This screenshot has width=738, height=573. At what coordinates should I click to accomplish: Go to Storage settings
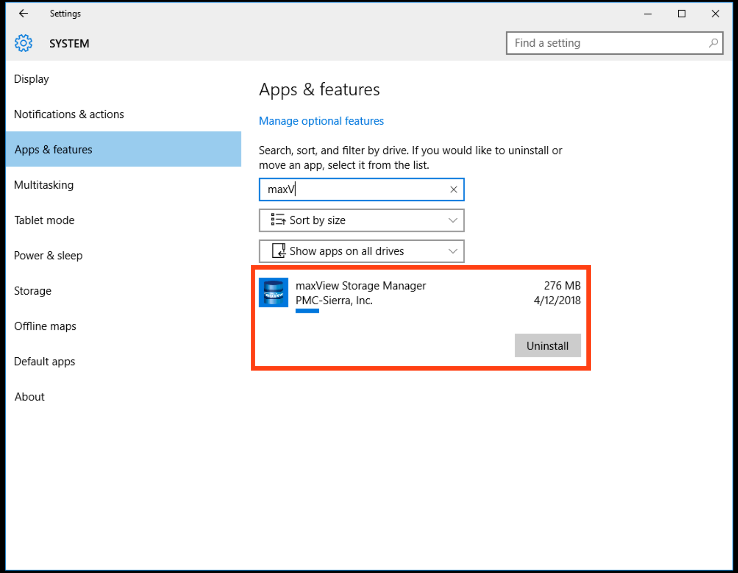pyautogui.click(x=123, y=291)
